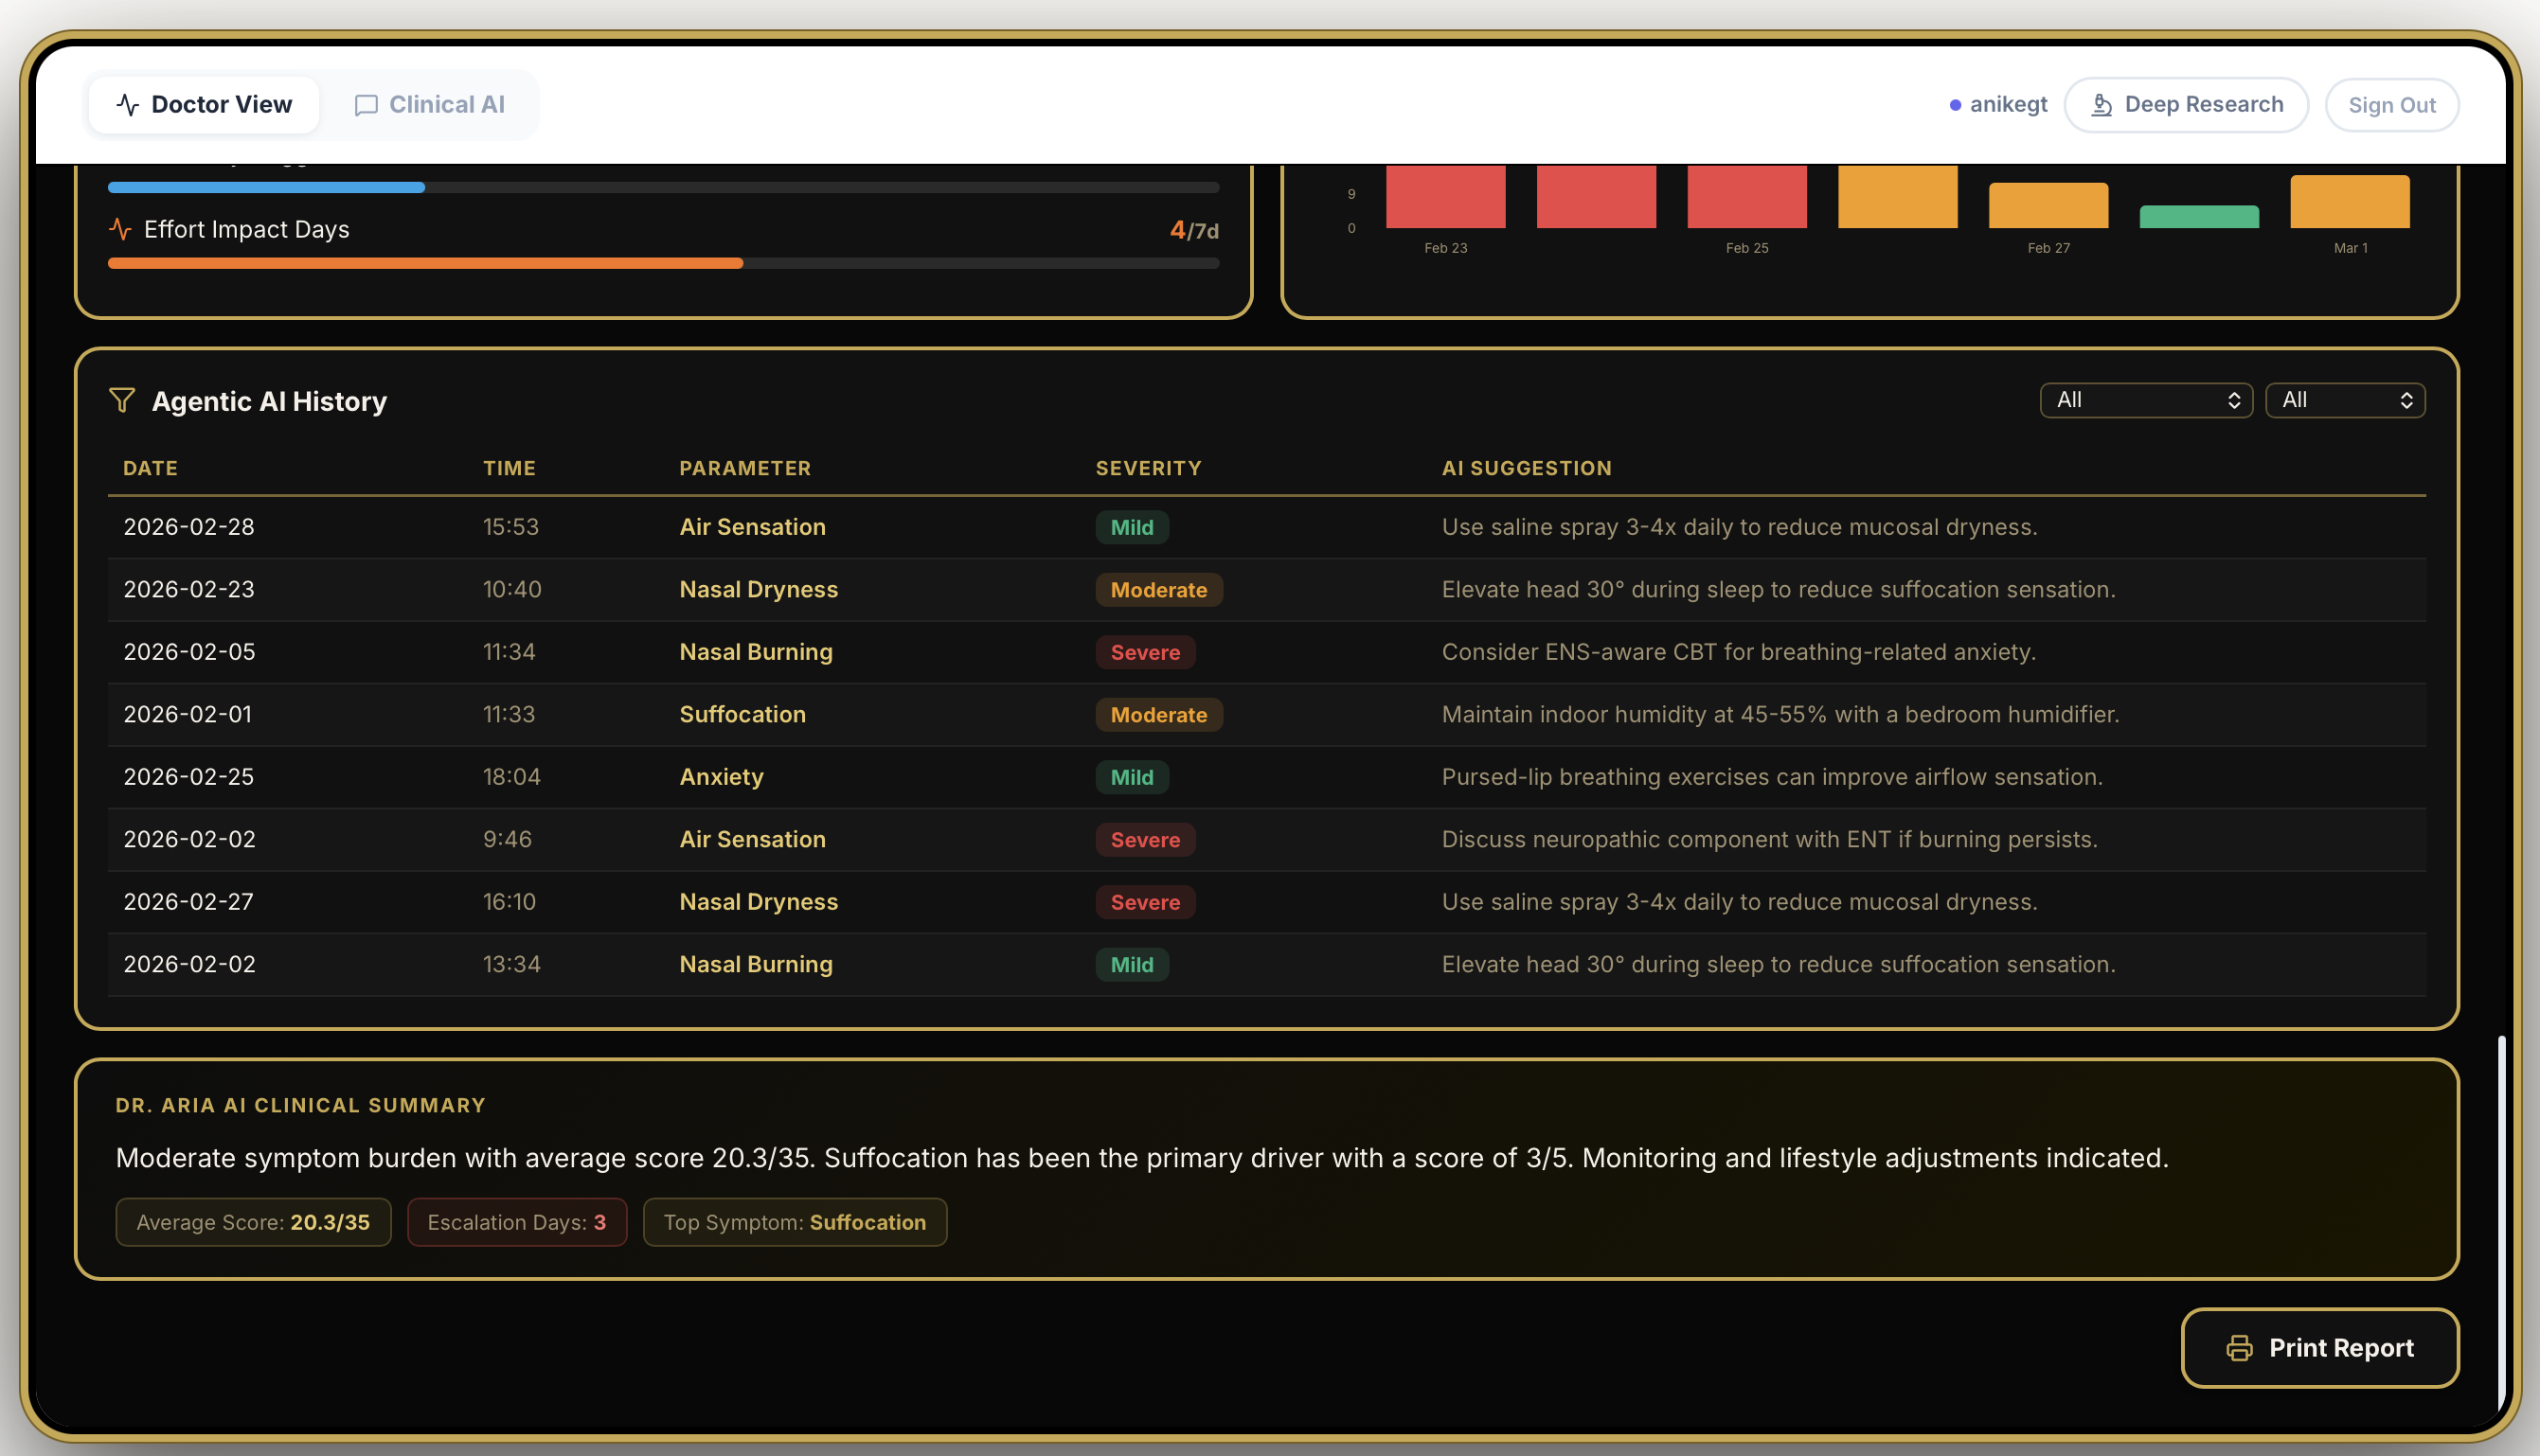The width and height of the screenshot is (2540, 1456).
Task: Click the Doctor View pulse icon
Action: tap(127, 105)
